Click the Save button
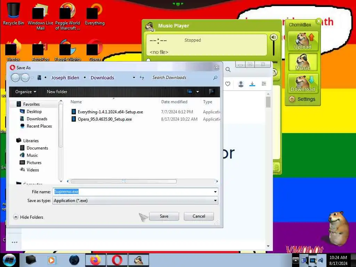 coord(164,216)
